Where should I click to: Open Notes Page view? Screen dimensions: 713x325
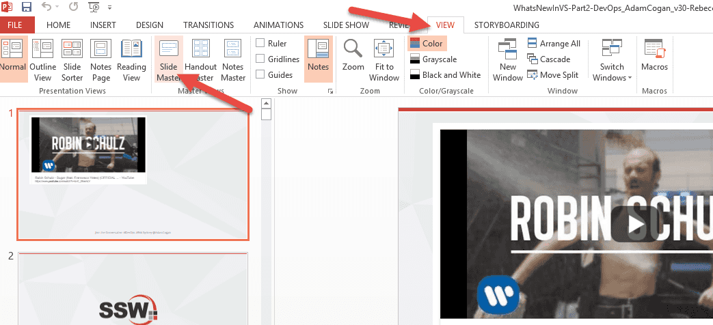100,59
